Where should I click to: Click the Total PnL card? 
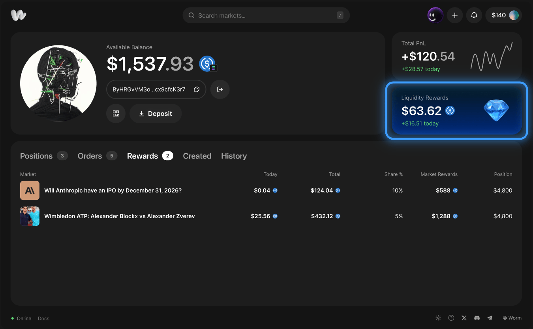(x=457, y=56)
